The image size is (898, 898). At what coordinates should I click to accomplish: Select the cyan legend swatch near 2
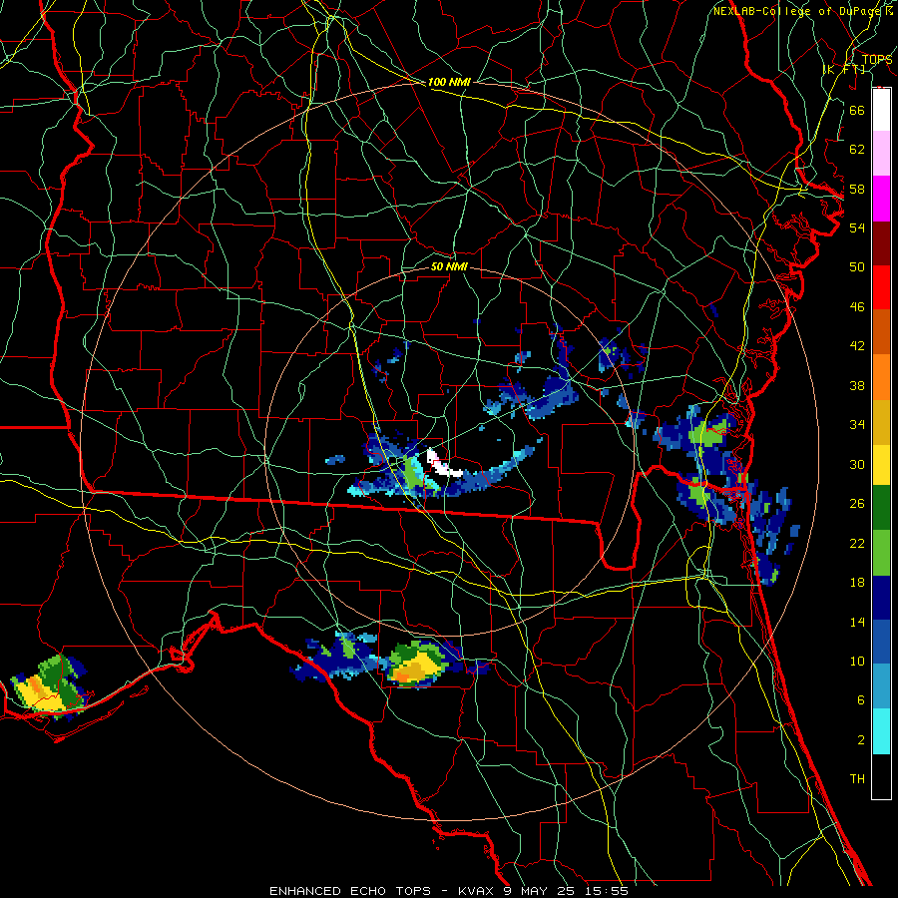click(x=881, y=731)
